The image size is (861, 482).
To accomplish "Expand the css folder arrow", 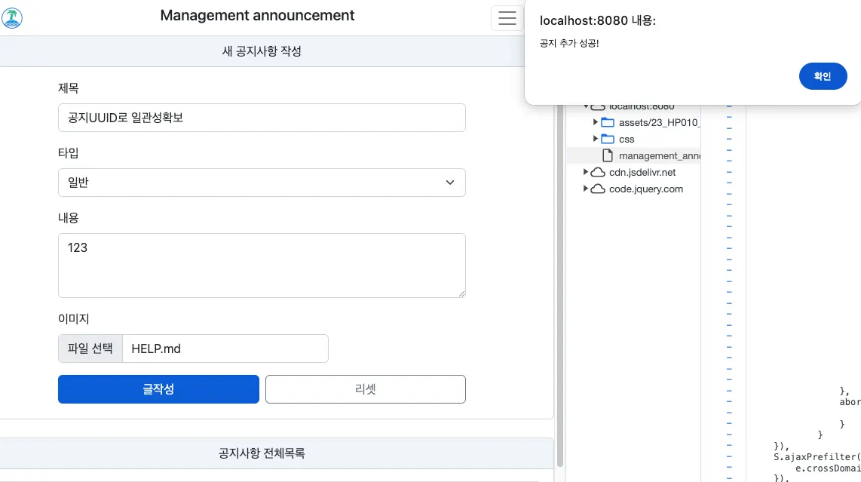I will (595, 139).
